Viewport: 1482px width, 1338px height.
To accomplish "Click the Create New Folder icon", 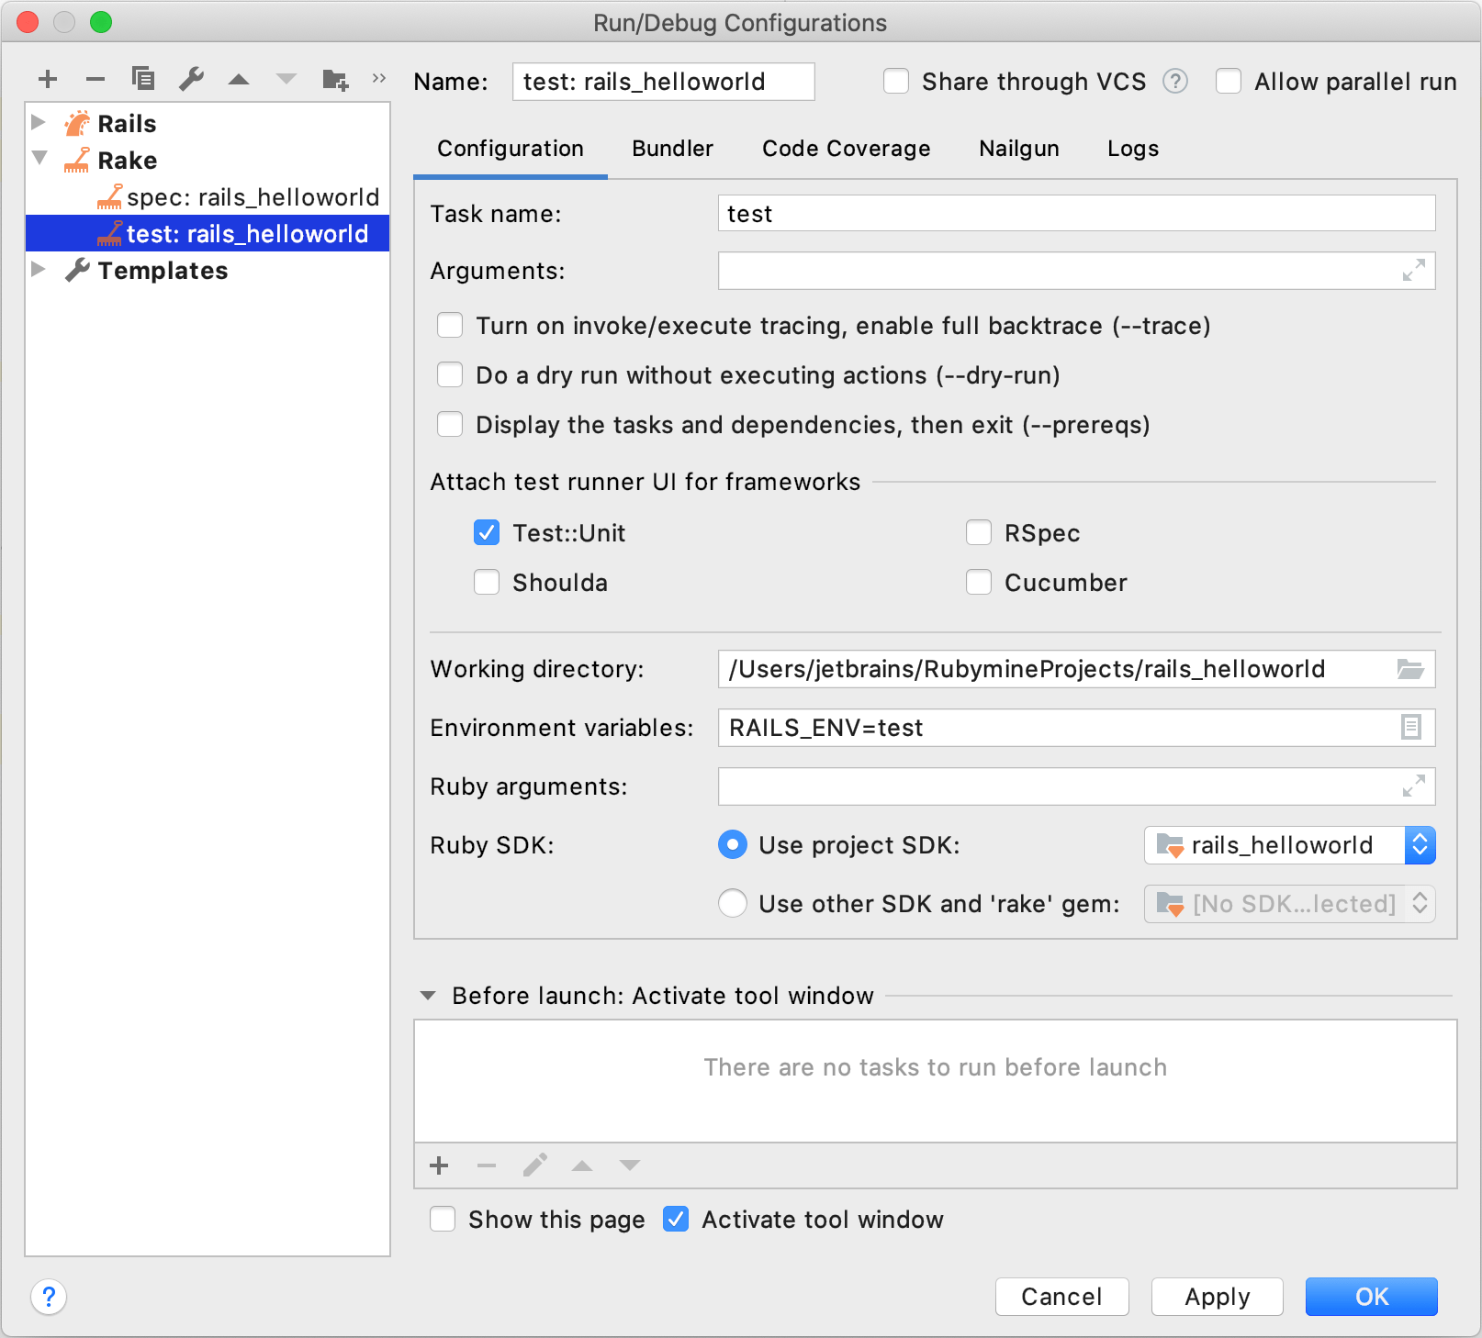I will click(335, 80).
